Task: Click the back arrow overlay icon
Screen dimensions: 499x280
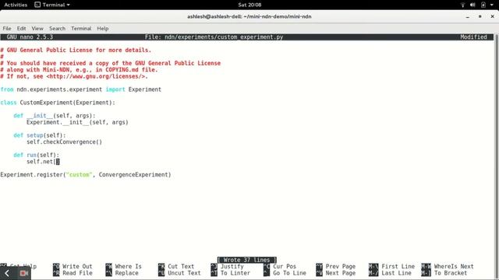Action: coord(7,273)
